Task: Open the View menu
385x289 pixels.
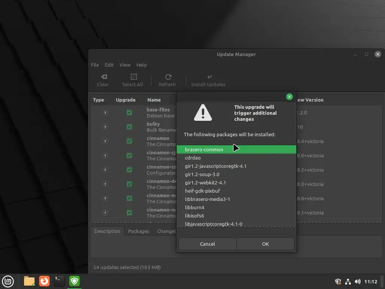Action: click(x=125, y=65)
